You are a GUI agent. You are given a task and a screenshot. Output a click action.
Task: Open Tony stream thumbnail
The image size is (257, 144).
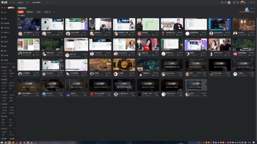(x=100, y=44)
